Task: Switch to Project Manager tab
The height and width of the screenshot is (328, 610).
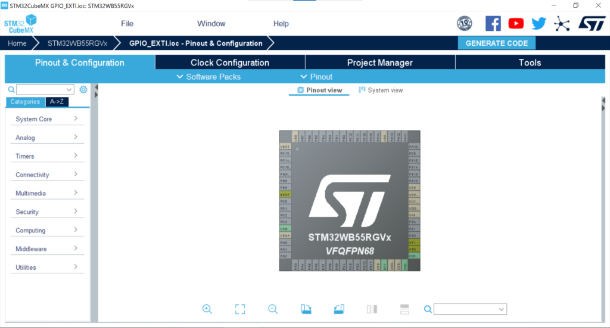Action: click(x=380, y=62)
